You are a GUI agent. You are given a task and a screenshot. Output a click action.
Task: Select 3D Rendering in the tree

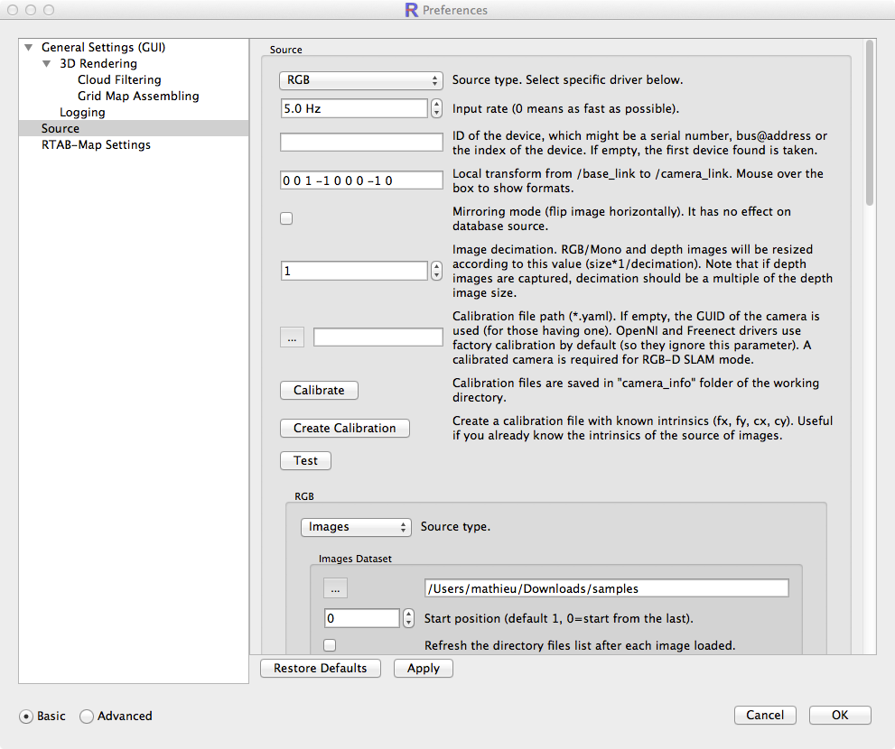[x=98, y=63]
